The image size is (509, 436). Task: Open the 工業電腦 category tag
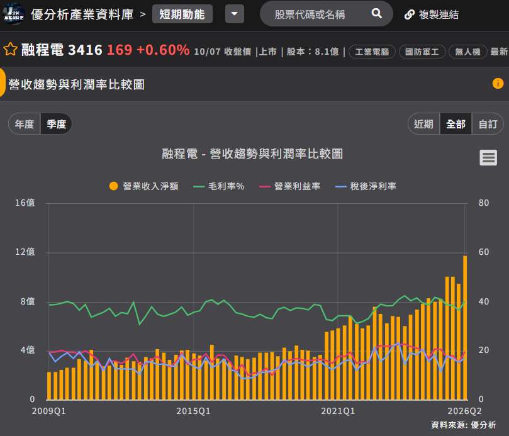click(372, 52)
